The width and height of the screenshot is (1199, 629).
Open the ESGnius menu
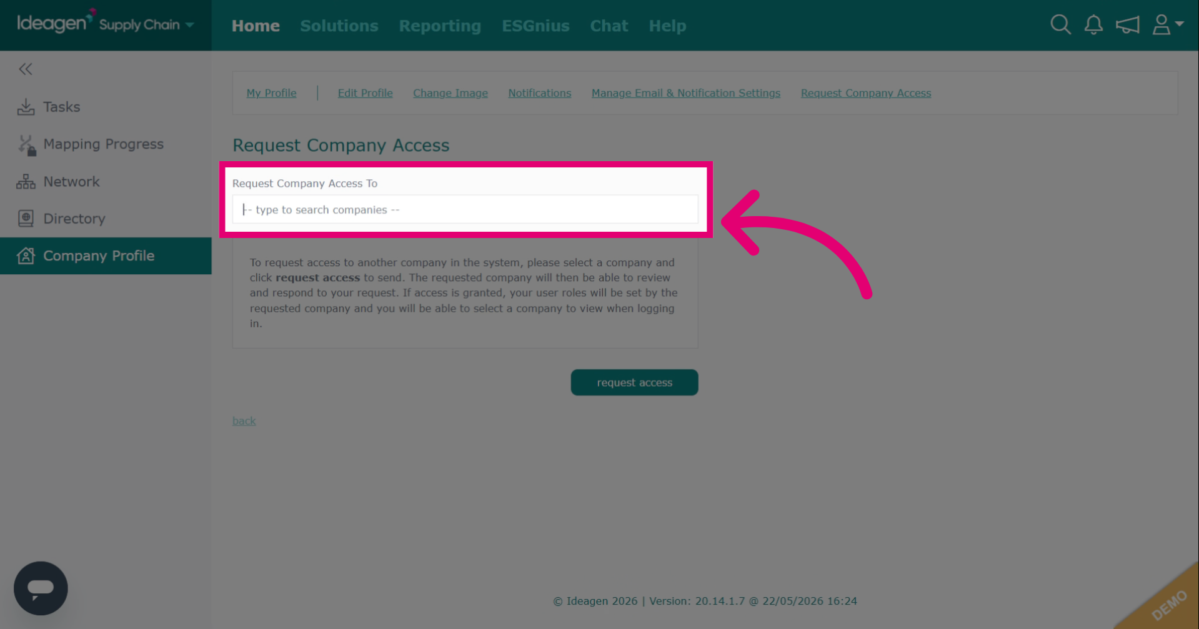(x=535, y=26)
